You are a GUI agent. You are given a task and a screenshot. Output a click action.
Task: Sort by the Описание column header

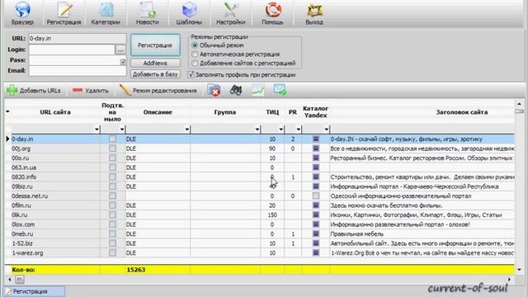click(158, 112)
